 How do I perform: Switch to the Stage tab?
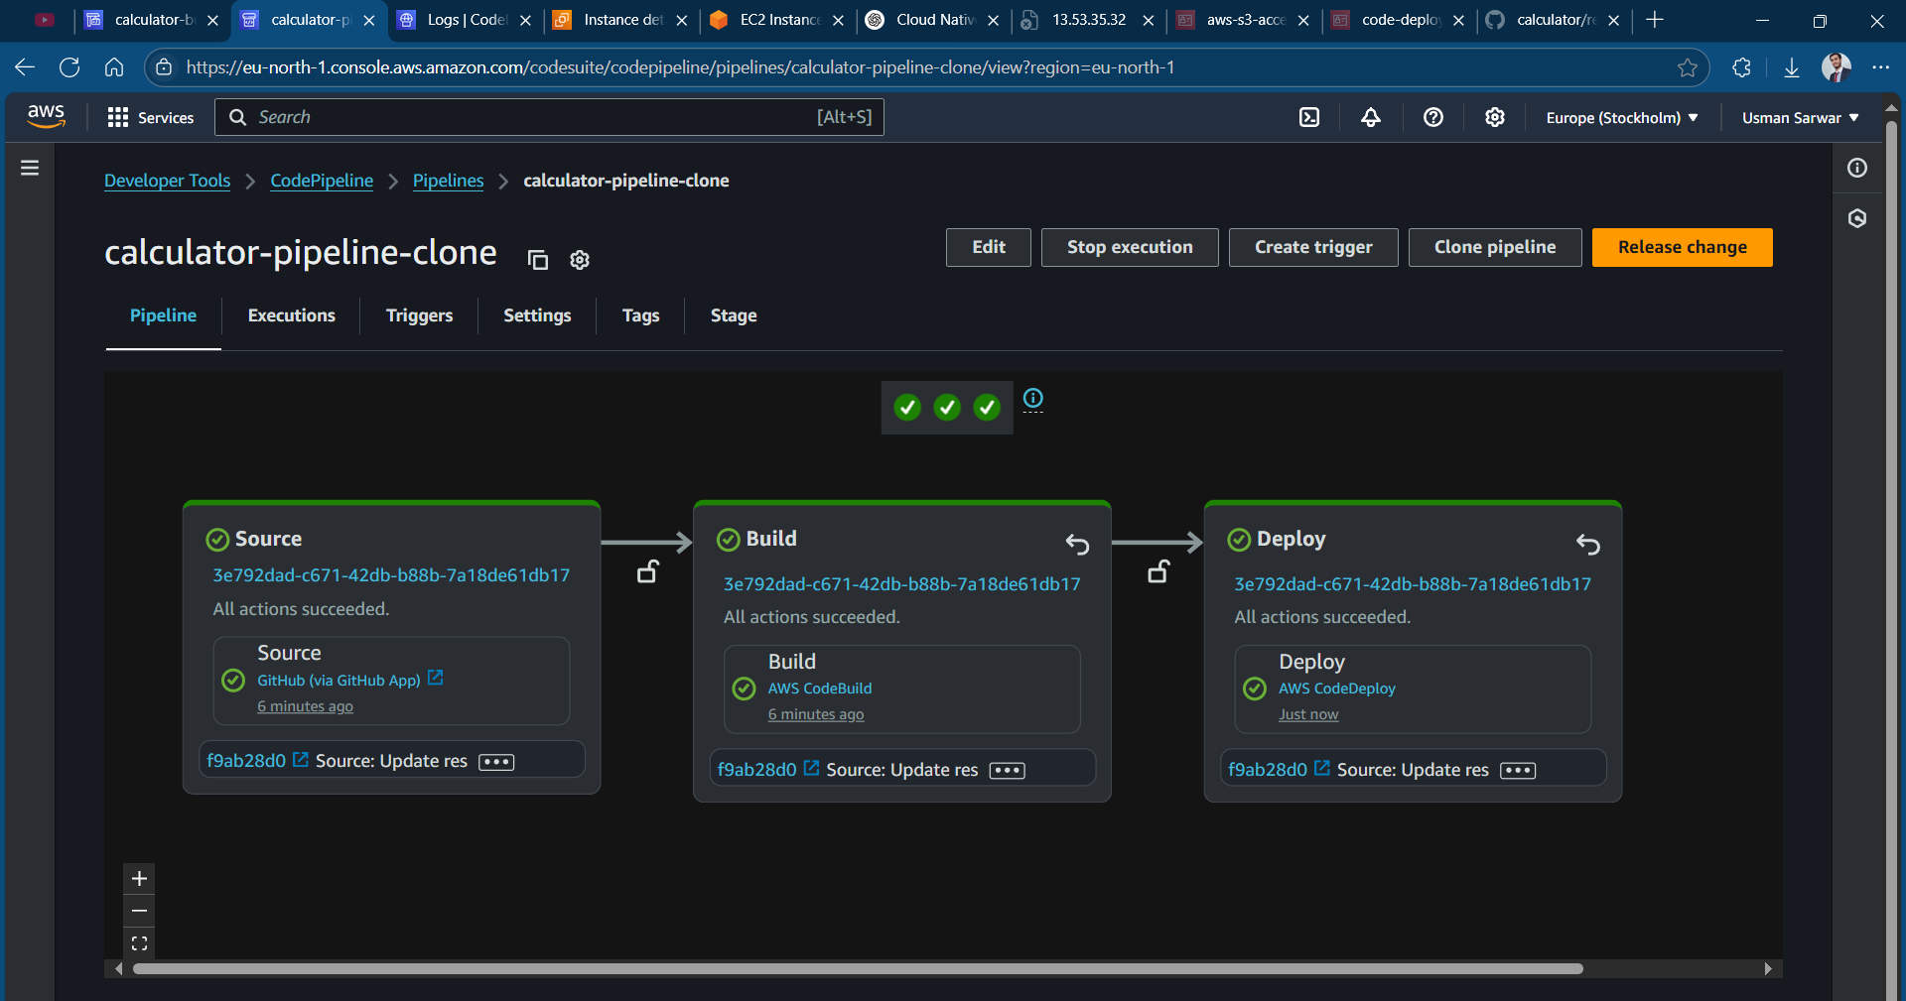click(x=734, y=315)
